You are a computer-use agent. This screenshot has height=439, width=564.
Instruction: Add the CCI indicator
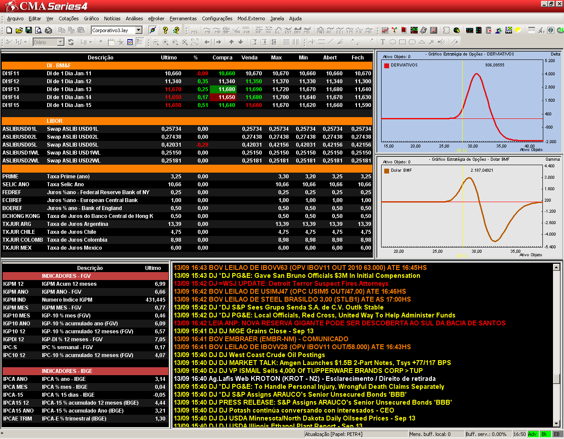coord(340,30)
